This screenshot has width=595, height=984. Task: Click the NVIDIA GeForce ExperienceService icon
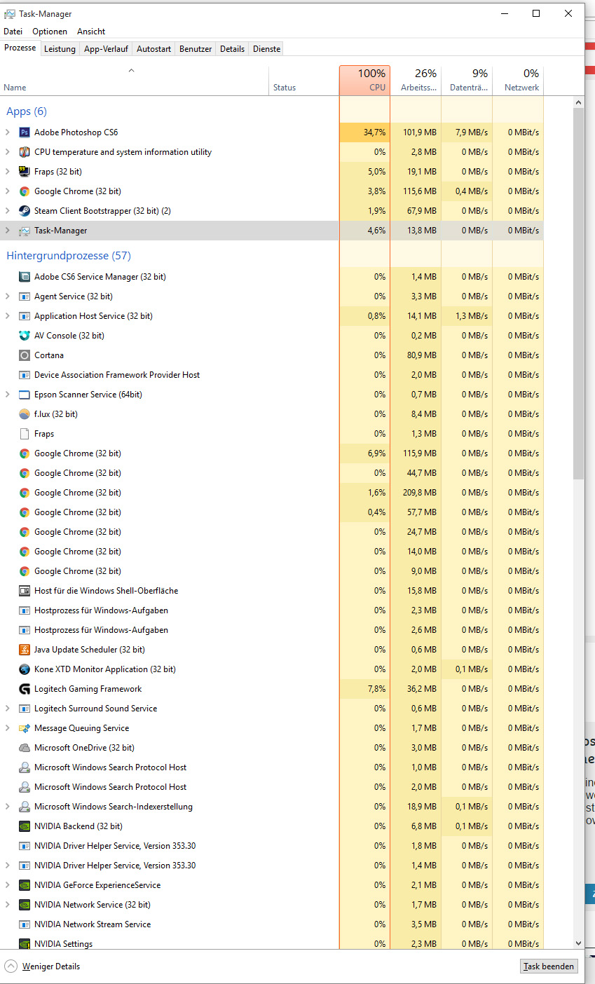(25, 885)
